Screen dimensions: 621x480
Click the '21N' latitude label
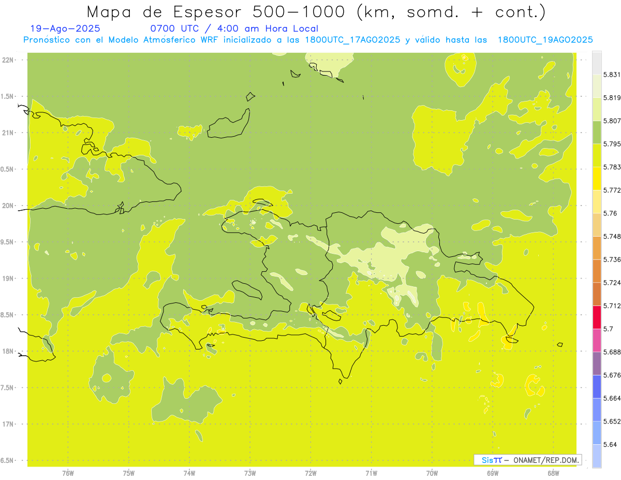(x=8, y=133)
